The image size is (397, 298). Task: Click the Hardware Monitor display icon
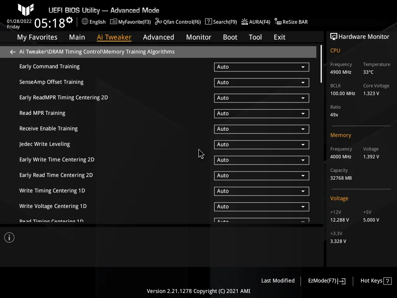334,37
